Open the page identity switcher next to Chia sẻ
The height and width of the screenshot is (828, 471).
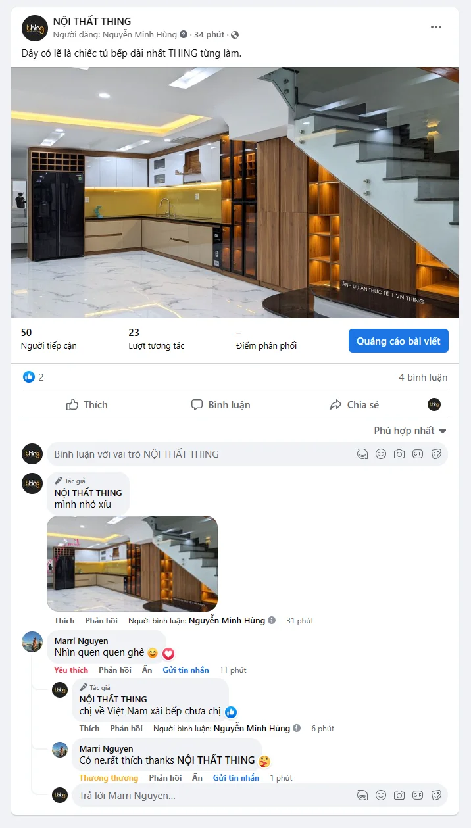434,404
